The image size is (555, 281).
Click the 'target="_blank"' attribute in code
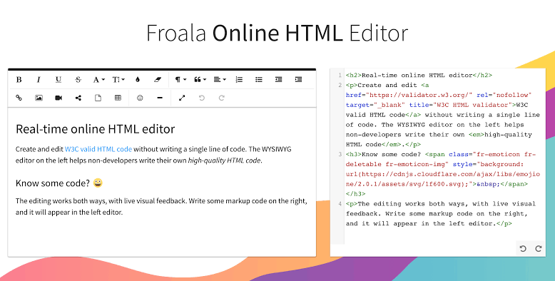coord(375,105)
